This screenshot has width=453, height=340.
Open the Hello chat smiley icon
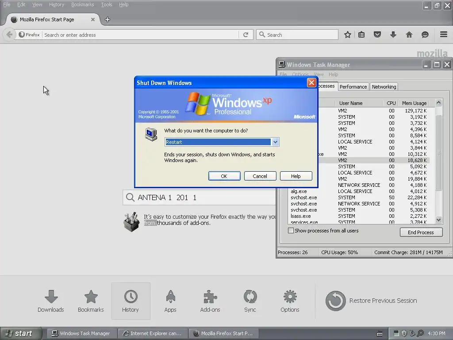click(425, 35)
